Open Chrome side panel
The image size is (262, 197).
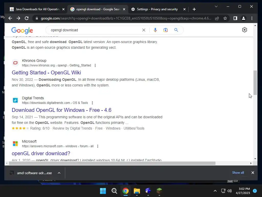[x=235, y=18]
